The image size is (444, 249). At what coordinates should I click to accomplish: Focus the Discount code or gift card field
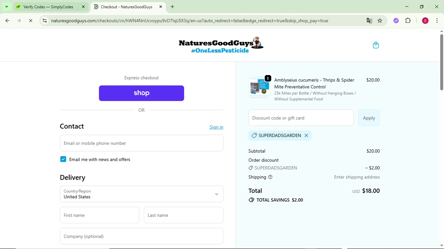pyautogui.click(x=301, y=118)
